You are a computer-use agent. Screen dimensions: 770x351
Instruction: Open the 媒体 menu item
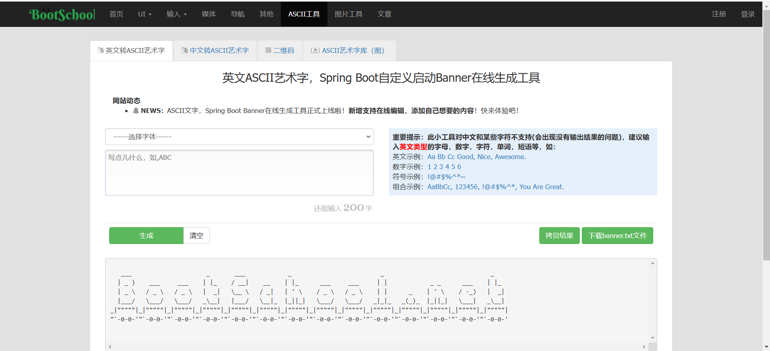point(209,14)
